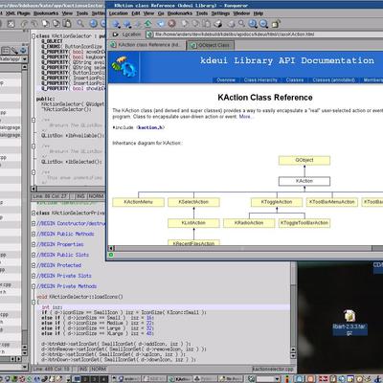The image size is (383, 383).
Task: Click the blue zoom icon in Kate toolbar
Action: [x=93, y=24]
